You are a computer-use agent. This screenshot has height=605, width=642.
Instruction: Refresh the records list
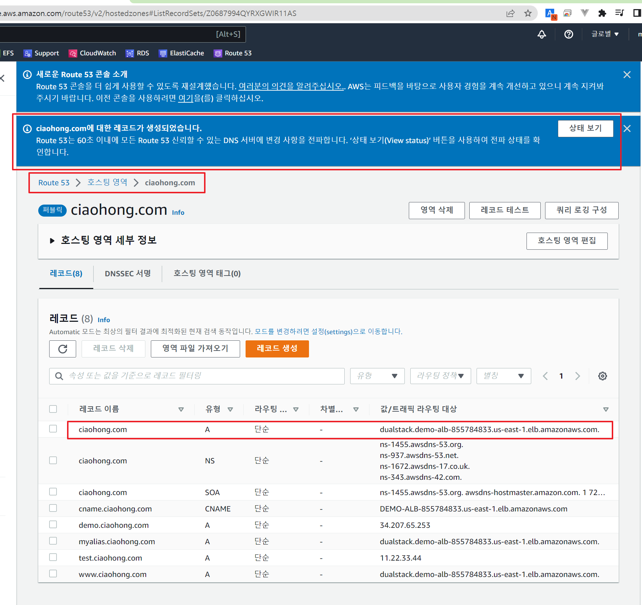click(63, 349)
